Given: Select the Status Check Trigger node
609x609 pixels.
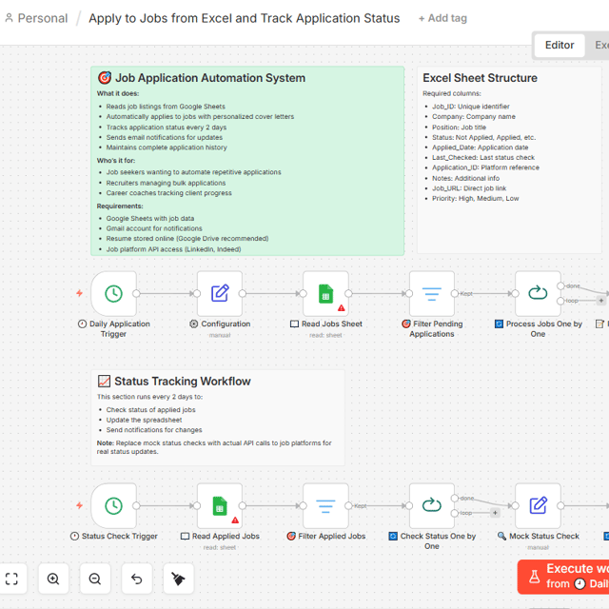Looking at the screenshot, I should 113,505.
